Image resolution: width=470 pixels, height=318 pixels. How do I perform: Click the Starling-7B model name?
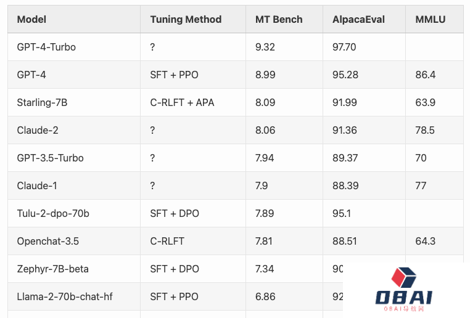pyautogui.click(x=42, y=102)
